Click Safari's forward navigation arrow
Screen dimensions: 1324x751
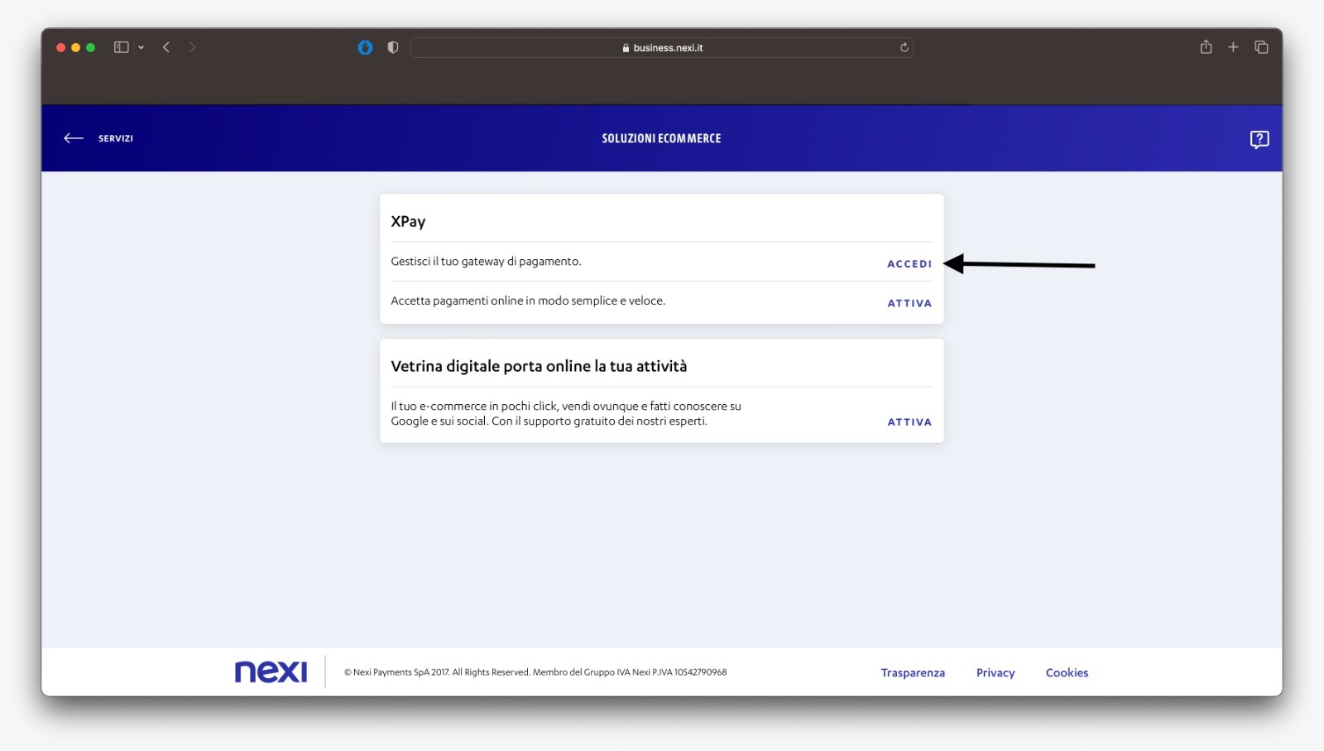[x=192, y=47]
